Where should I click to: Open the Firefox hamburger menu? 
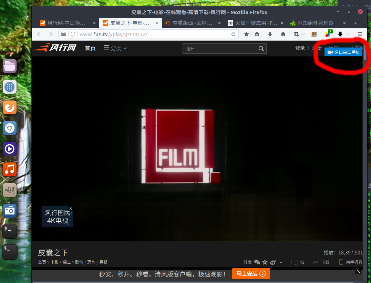point(360,34)
